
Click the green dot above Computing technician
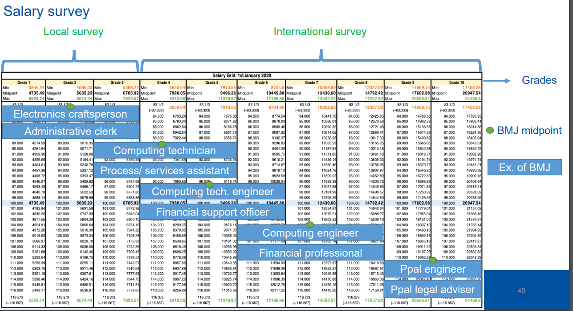[x=162, y=144]
